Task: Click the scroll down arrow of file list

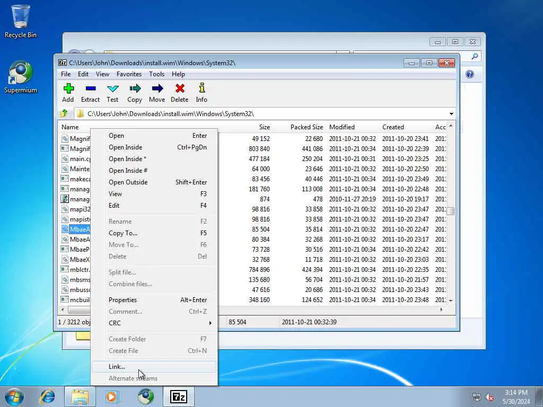Action: click(451, 301)
